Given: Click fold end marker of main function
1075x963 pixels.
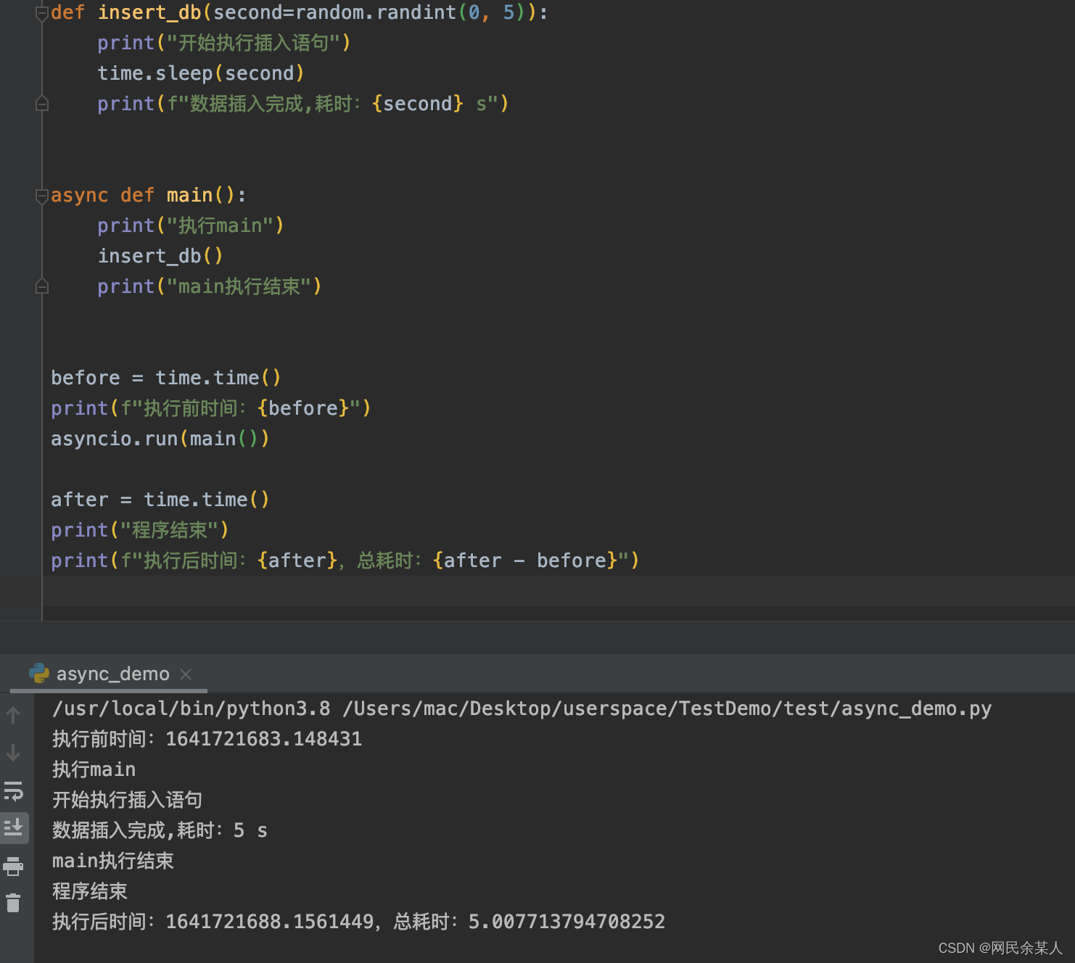Looking at the screenshot, I should pyautogui.click(x=42, y=286).
